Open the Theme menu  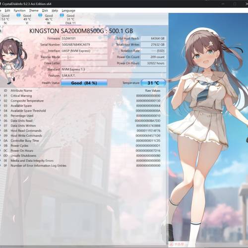click(34, 10)
